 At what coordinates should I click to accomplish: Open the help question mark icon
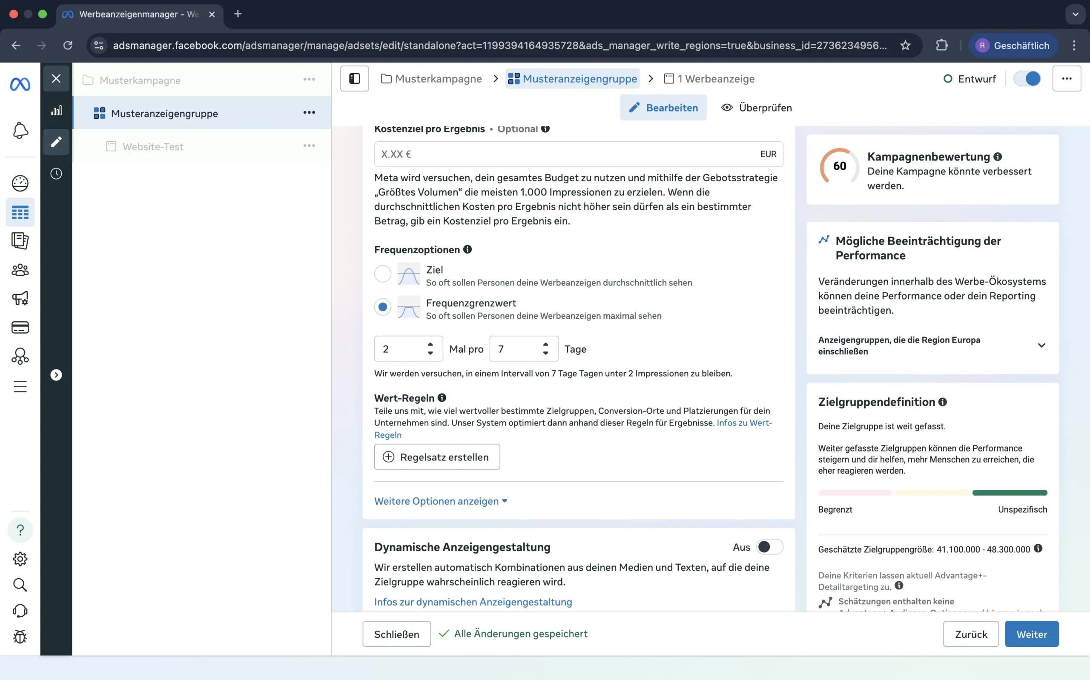(x=20, y=530)
